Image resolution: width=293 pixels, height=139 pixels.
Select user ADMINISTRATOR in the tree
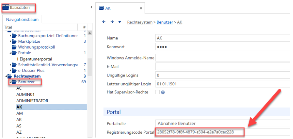[x=32, y=101]
